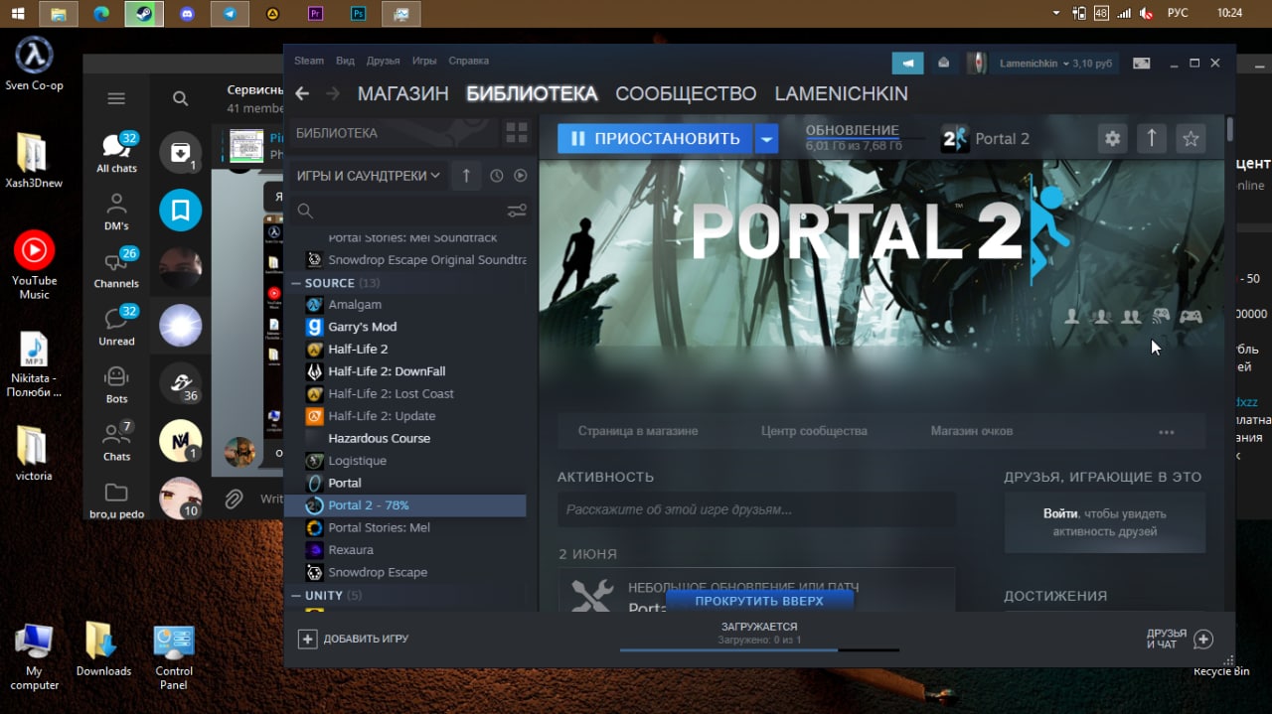Viewport: 1272px width, 714px height.
Task: Click Telegram search magnifier icon
Action: pos(180,98)
